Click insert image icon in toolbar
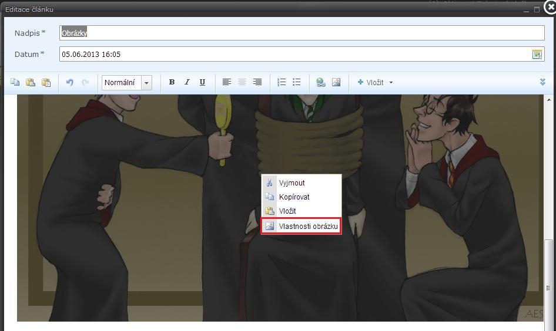 336,83
